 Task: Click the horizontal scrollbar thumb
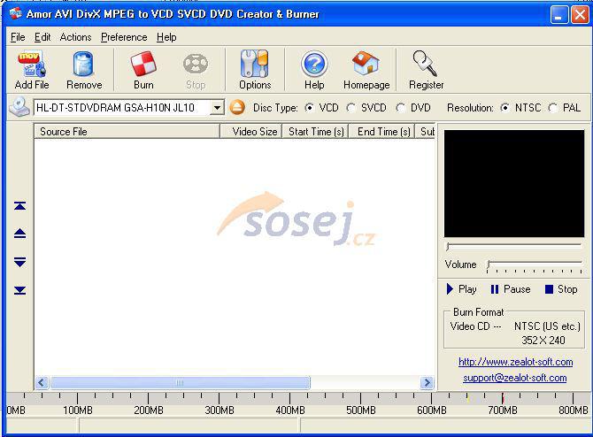[180, 382]
